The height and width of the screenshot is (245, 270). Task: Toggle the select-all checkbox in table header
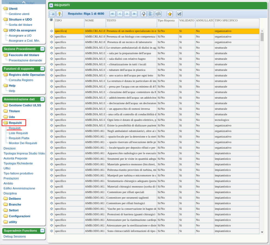[x=51, y=20]
